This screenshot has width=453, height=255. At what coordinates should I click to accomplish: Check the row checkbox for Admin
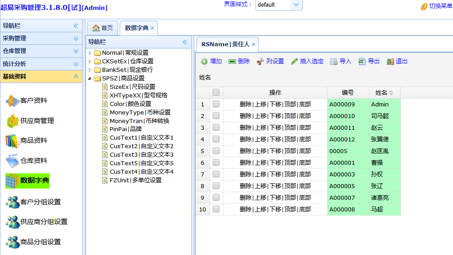[x=216, y=104]
